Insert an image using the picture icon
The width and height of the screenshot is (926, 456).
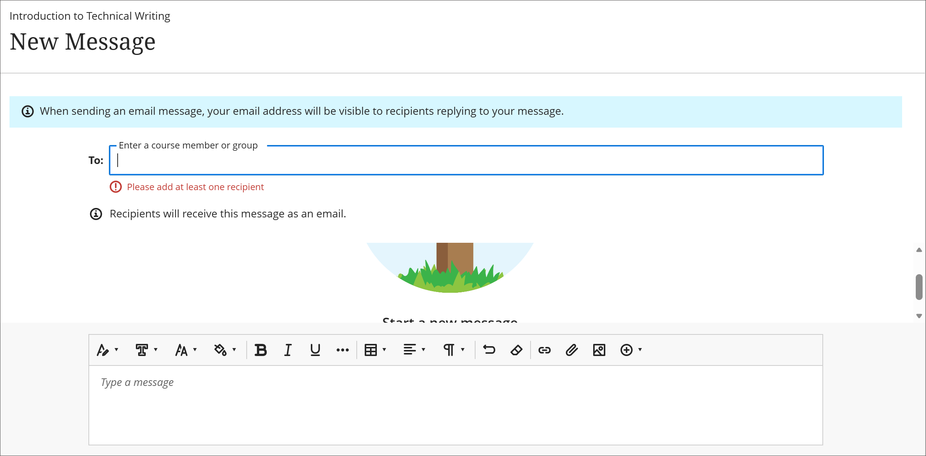click(x=599, y=350)
